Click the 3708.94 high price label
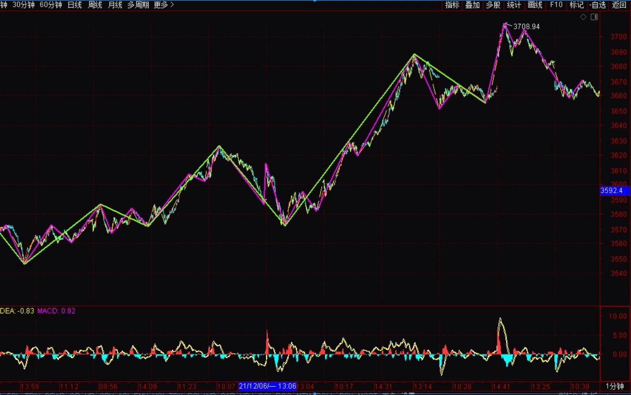This screenshot has width=631, height=395. click(x=526, y=26)
